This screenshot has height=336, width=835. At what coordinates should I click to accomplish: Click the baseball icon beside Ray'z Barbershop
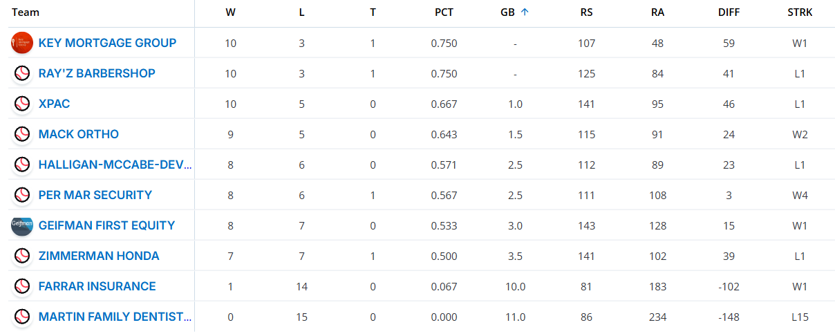22,73
